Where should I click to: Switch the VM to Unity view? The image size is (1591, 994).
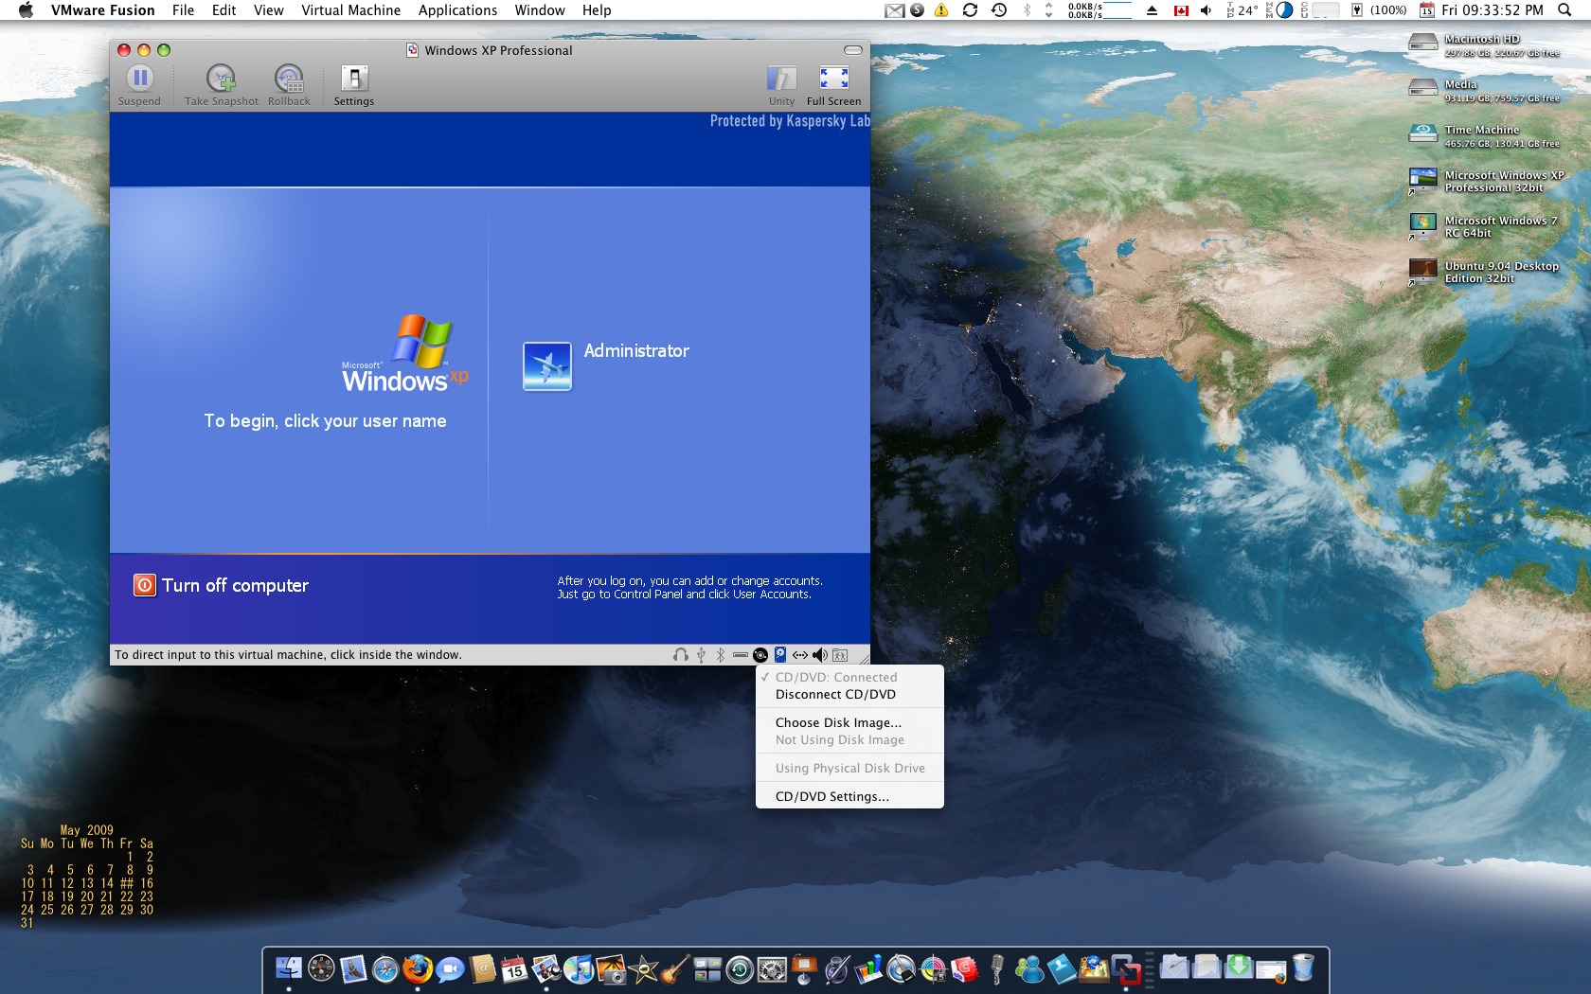tap(781, 85)
